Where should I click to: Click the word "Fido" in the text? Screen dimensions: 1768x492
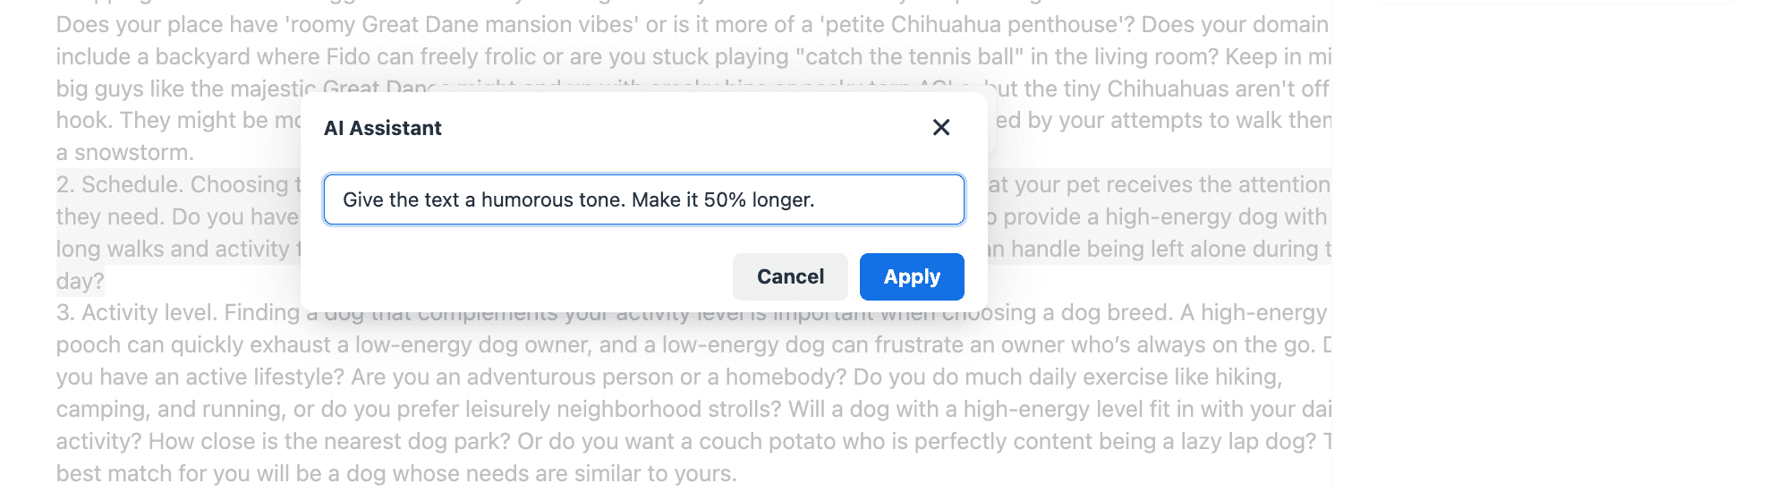click(348, 57)
